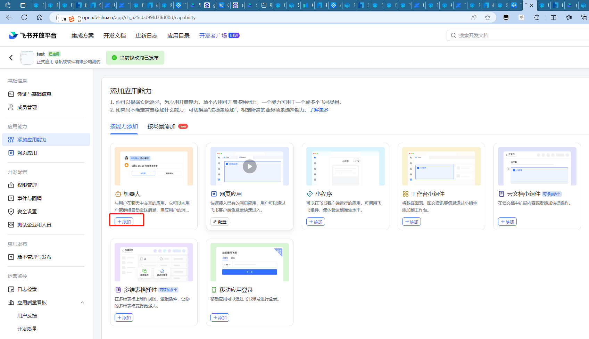Add the 多维表格插件 capability

click(x=124, y=317)
